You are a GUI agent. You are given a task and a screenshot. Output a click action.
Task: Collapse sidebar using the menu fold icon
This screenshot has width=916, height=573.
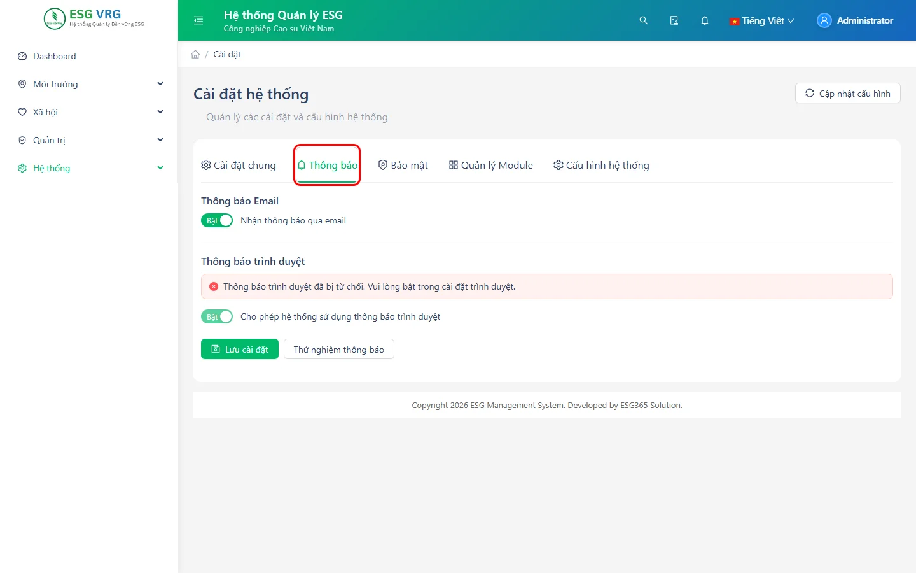pos(198,20)
